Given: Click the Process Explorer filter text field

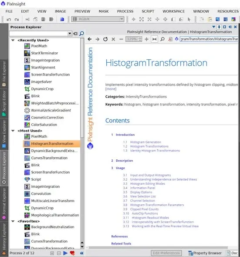Looking at the screenshot, I should point(39,34).
